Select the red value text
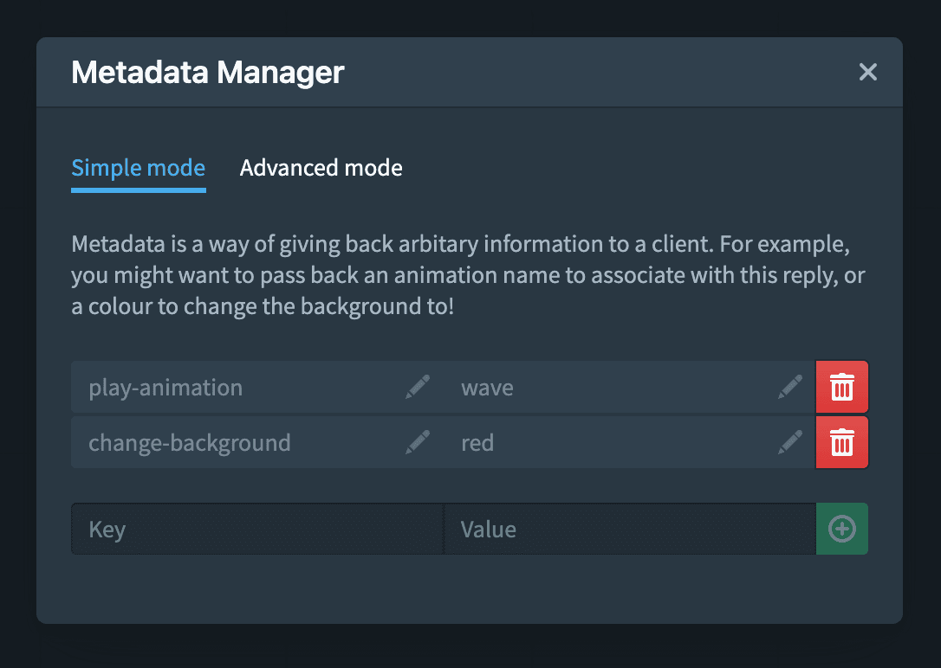The height and width of the screenshot is (668, 941). (x=477, y=443)
